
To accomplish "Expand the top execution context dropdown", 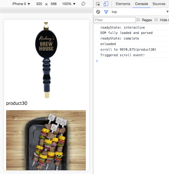I will point(167,12).
